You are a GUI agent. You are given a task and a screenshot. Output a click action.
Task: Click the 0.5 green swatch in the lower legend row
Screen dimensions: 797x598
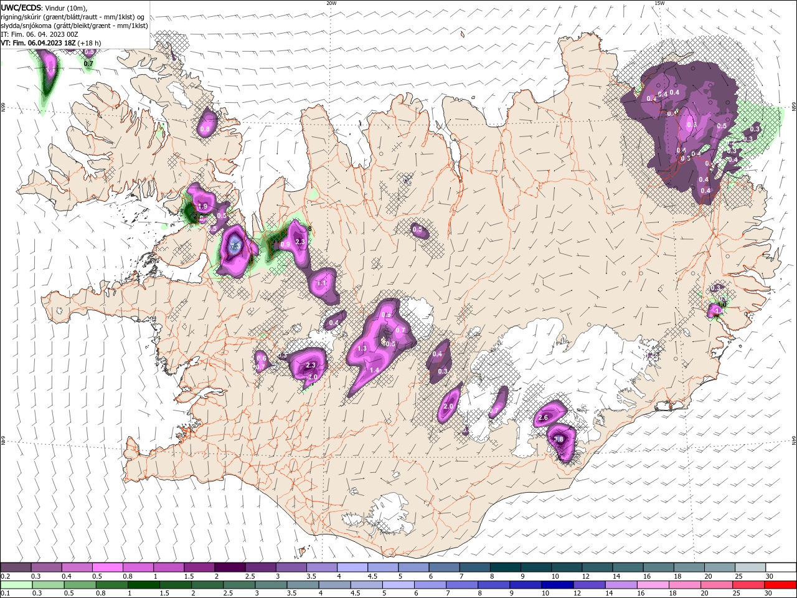[x=79, y=585]
